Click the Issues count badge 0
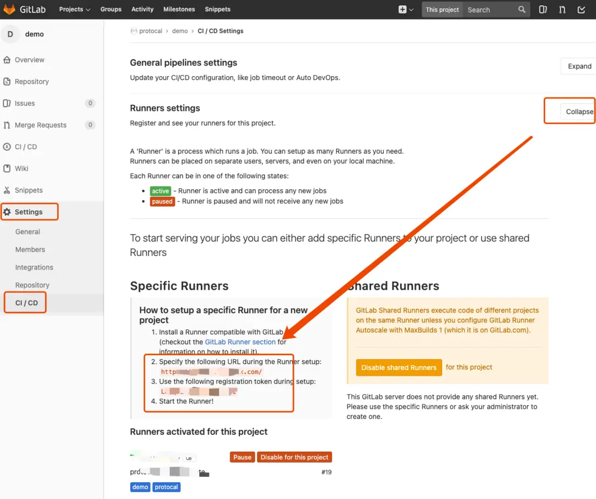The width and height of the screenshot is (596, 499). (90, 103)
